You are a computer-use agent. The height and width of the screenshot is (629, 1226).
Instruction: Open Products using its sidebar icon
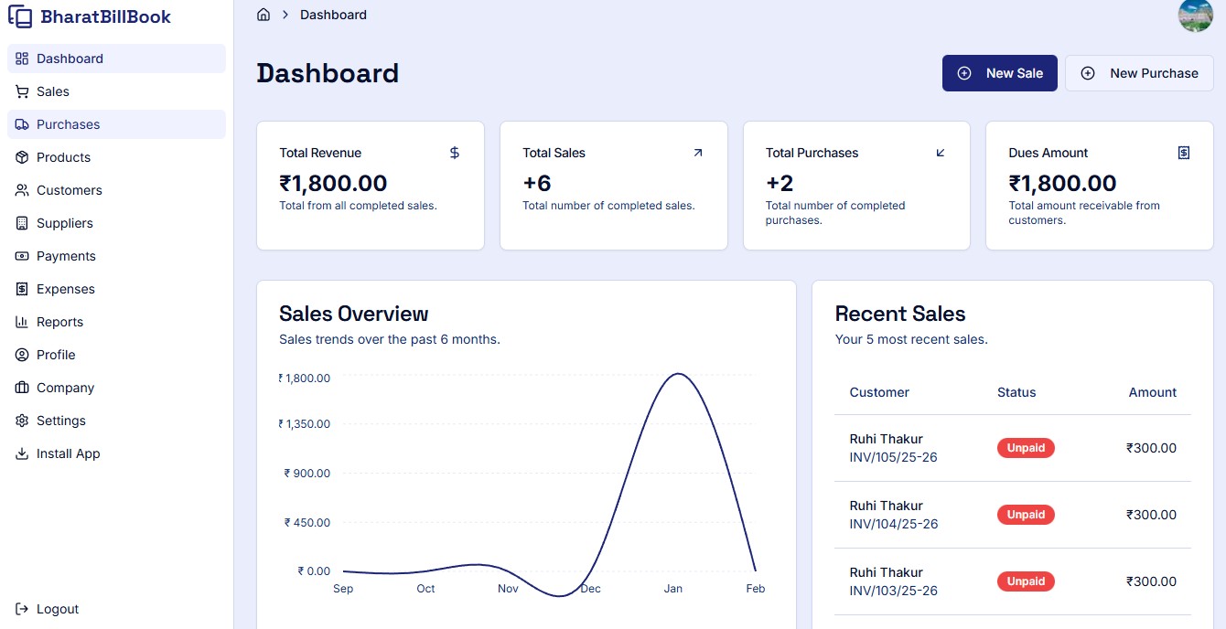pos(21,157)
